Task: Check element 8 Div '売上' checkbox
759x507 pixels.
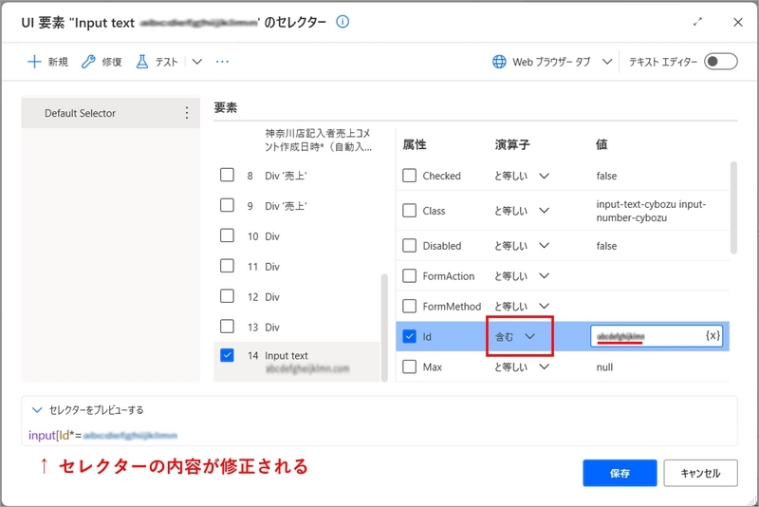Action: [x=227, y=175]
